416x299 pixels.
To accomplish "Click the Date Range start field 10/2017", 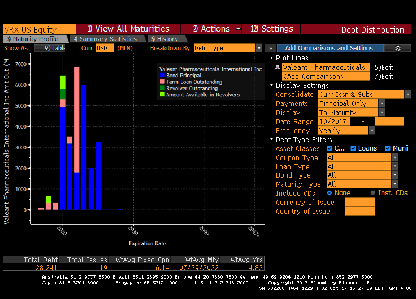I will click(334, 121).
